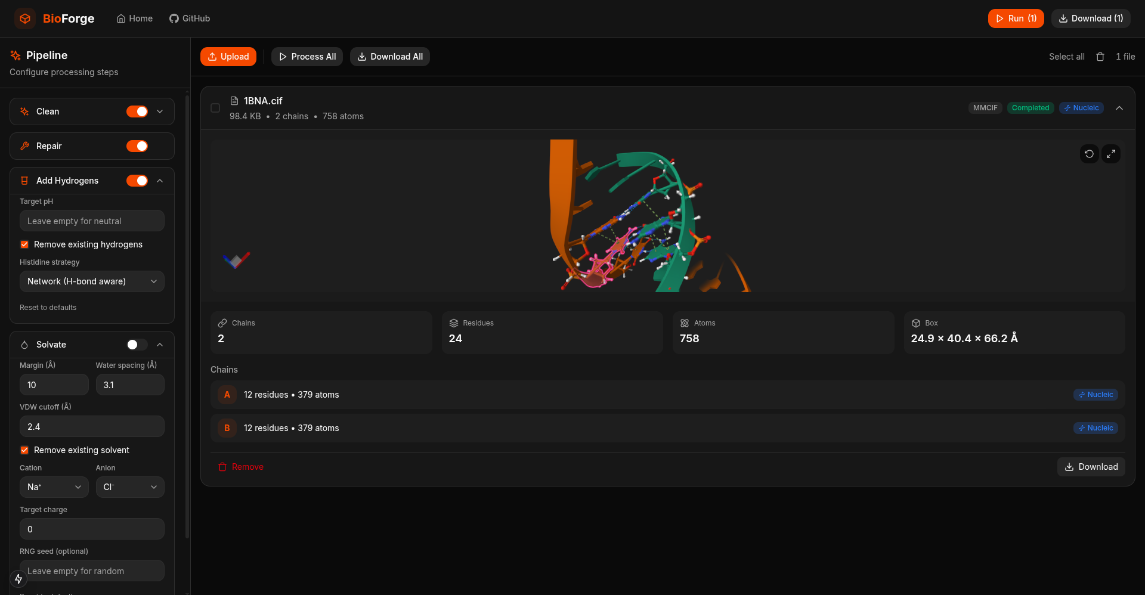1145x595 pixels.
Task: Go to the Home page
Action: (x=135, y=18)
